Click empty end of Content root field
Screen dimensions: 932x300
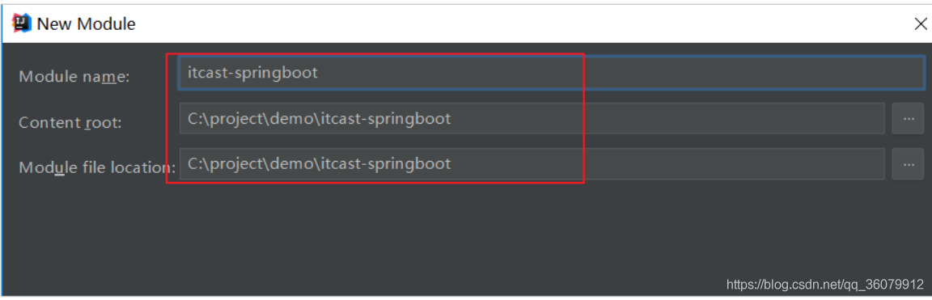[731, 118]
